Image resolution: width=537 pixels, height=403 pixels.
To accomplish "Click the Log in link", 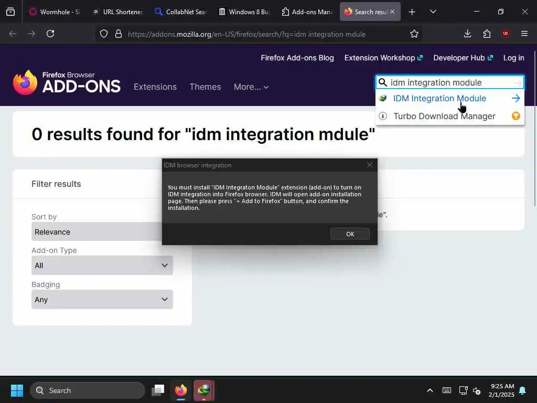I will (x=513, y=58).
